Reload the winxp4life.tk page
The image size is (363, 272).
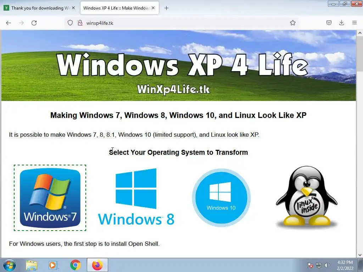[x=34, y=23]
